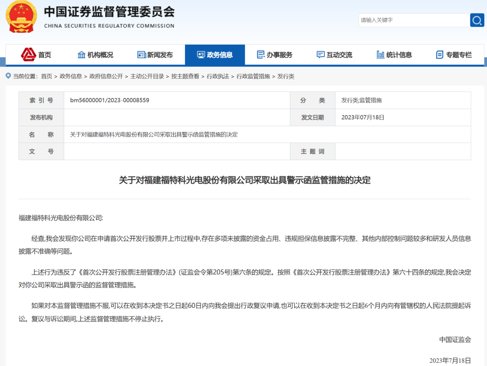The width and height of the screenshot is (487, 366).
Task: Open the 新闻发布 navigation tab
Action: tap(155, 55)
